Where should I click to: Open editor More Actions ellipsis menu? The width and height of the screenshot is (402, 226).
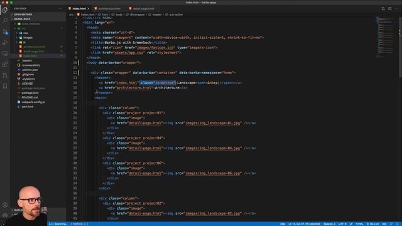pos(396,8)
